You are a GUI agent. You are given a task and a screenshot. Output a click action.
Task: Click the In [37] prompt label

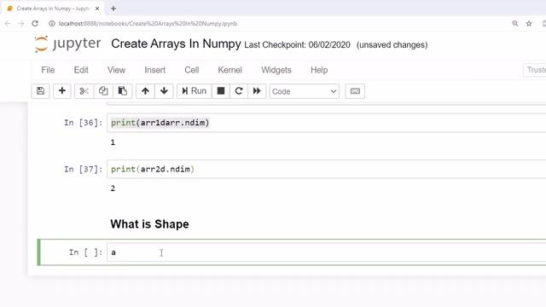tap(84, 169)
